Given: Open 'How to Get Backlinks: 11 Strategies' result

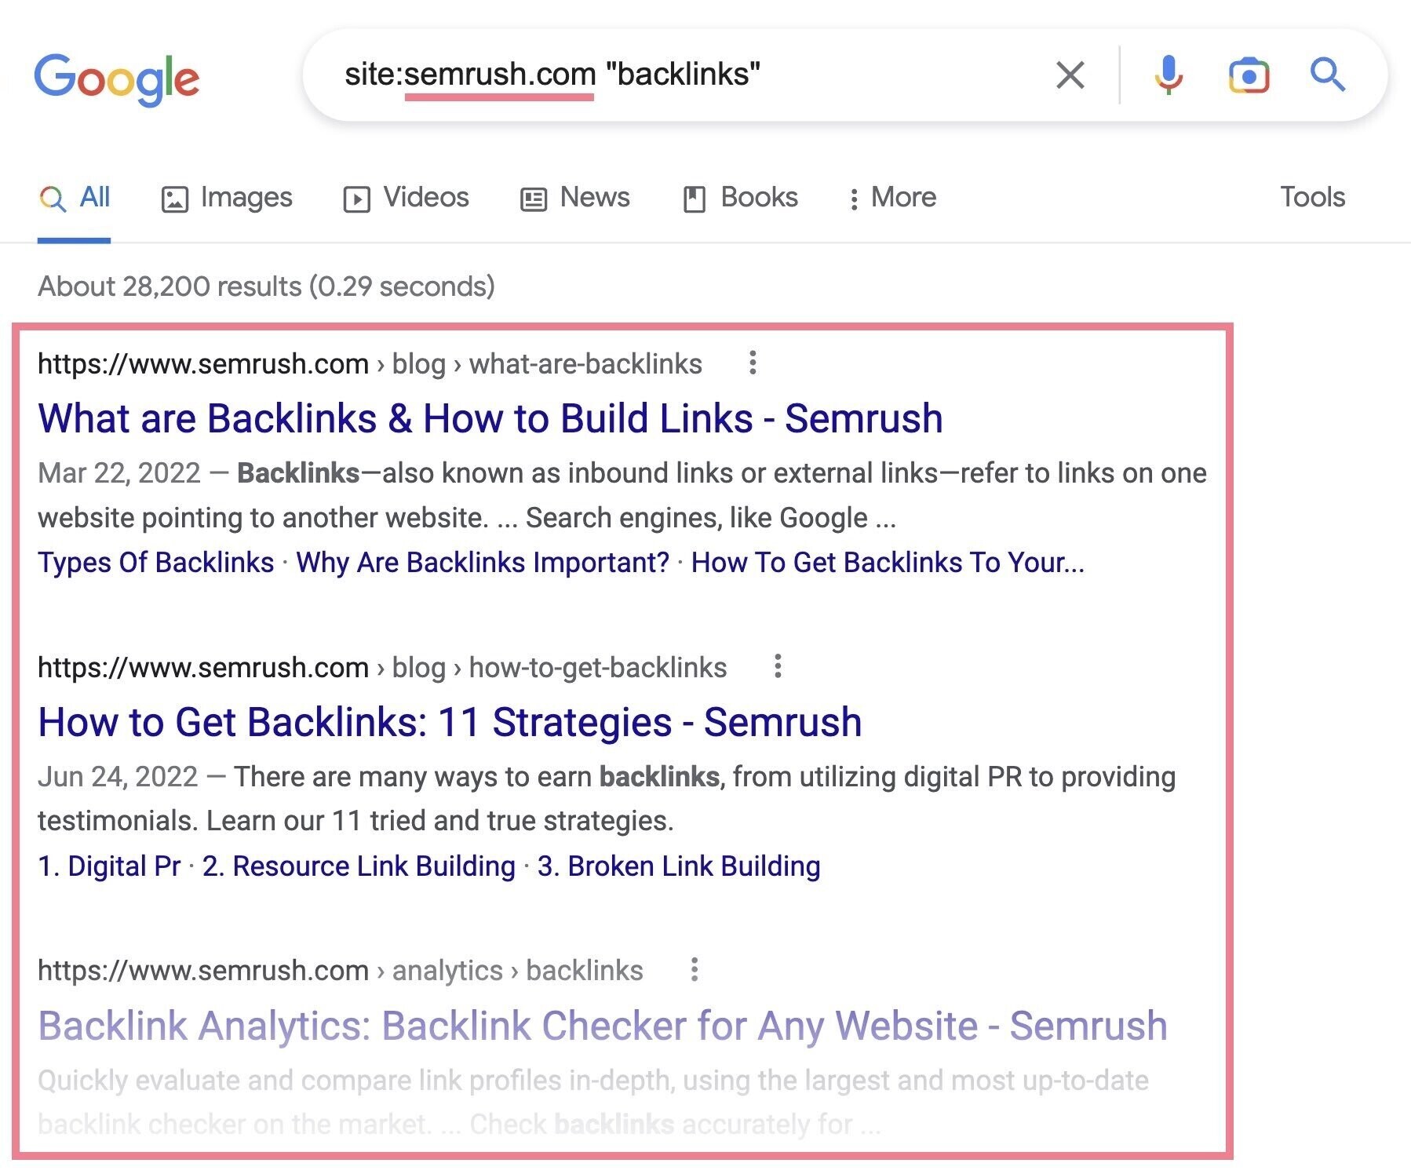Looking at the screenshot, I should (x=450, y=722).
